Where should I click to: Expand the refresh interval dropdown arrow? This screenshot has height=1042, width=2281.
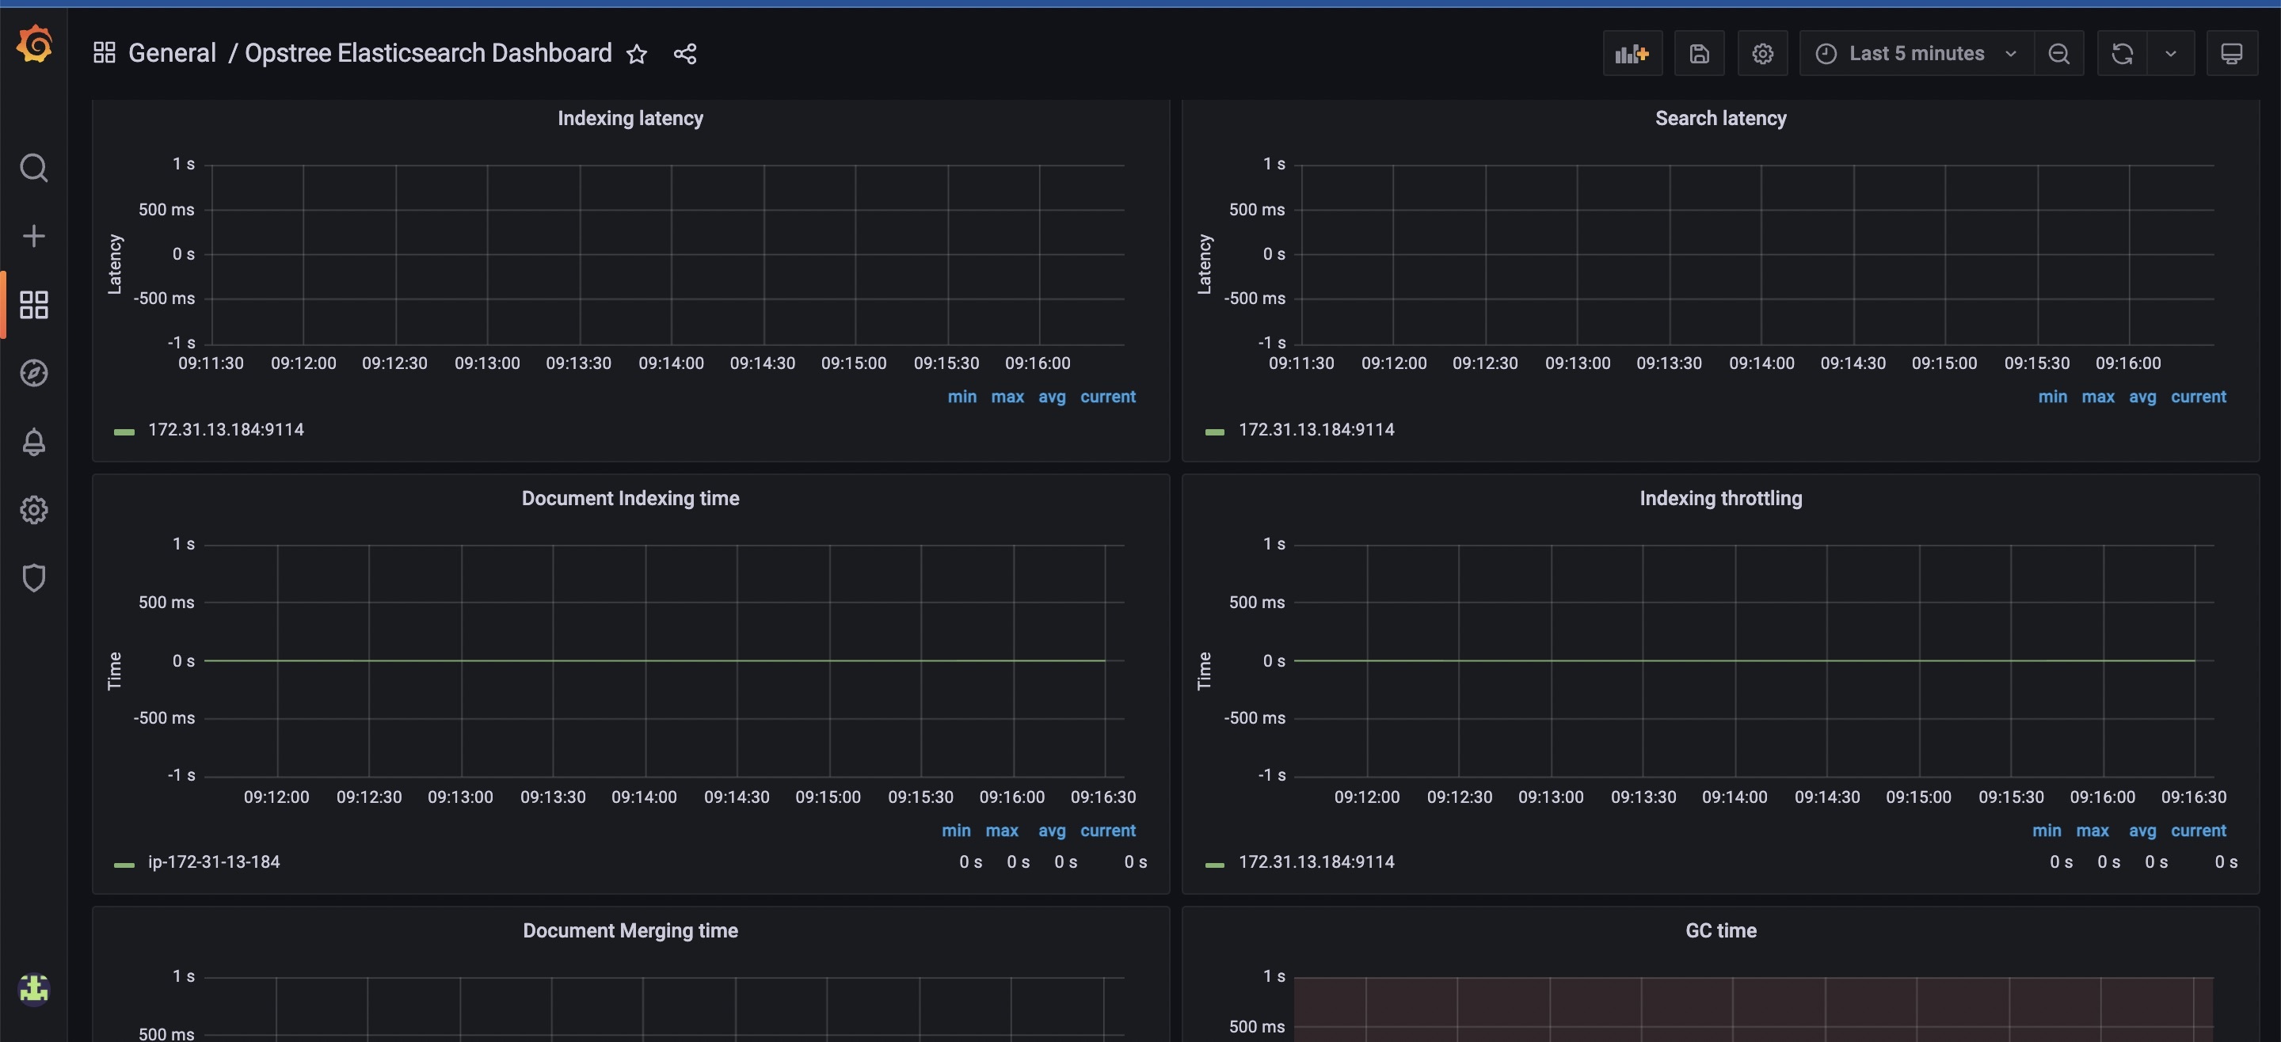(x=2170, y=53)
